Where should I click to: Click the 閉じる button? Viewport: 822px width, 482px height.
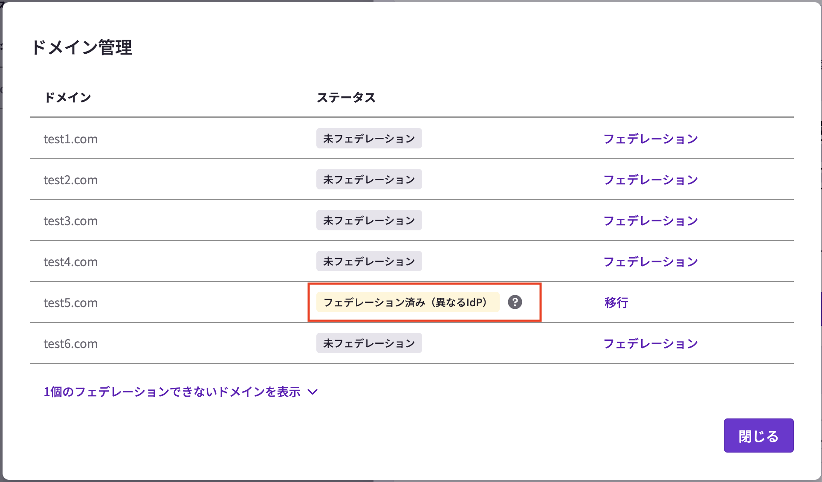pos(758,436)
